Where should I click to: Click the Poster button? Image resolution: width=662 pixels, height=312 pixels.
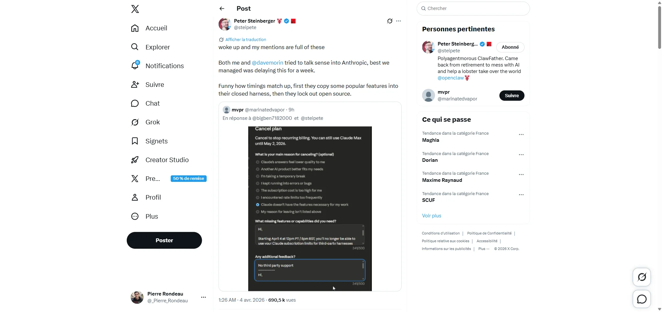[164, 240]
